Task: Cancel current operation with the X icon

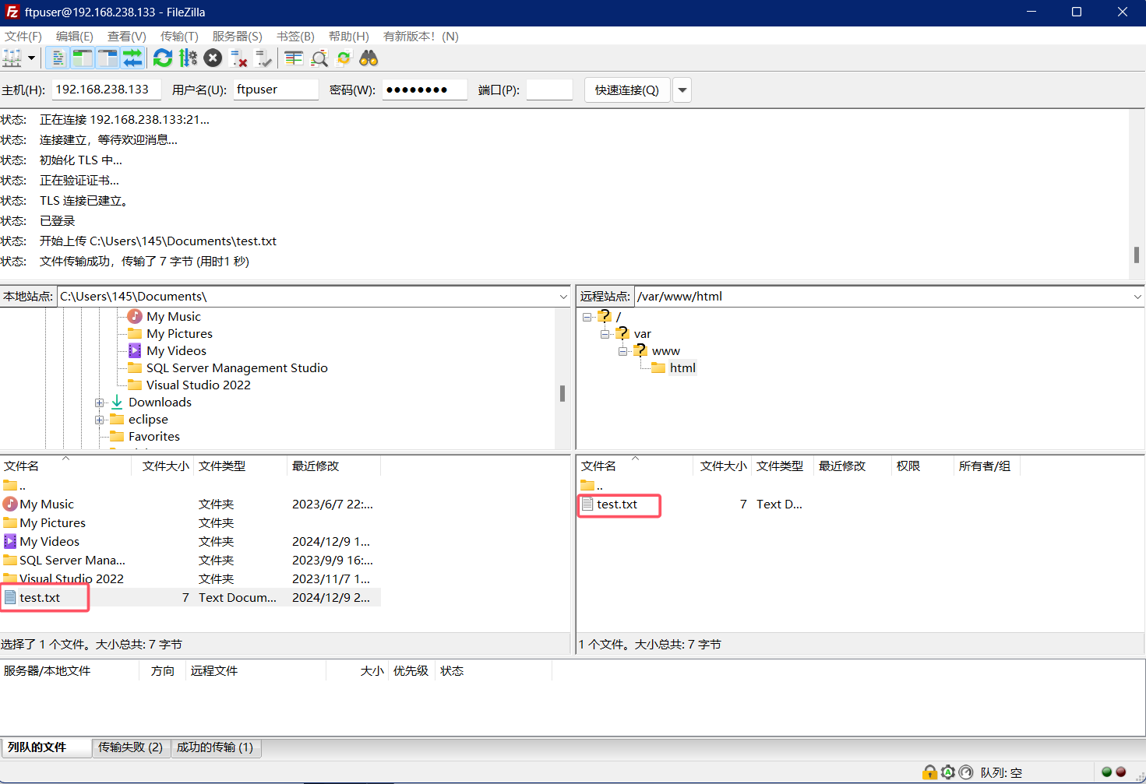Action: (x=213, y=58)
